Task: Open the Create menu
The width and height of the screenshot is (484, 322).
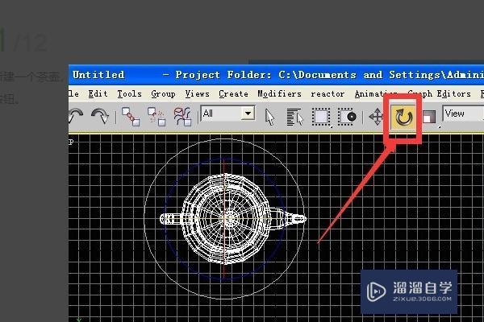Action: [x=234, y=93]
